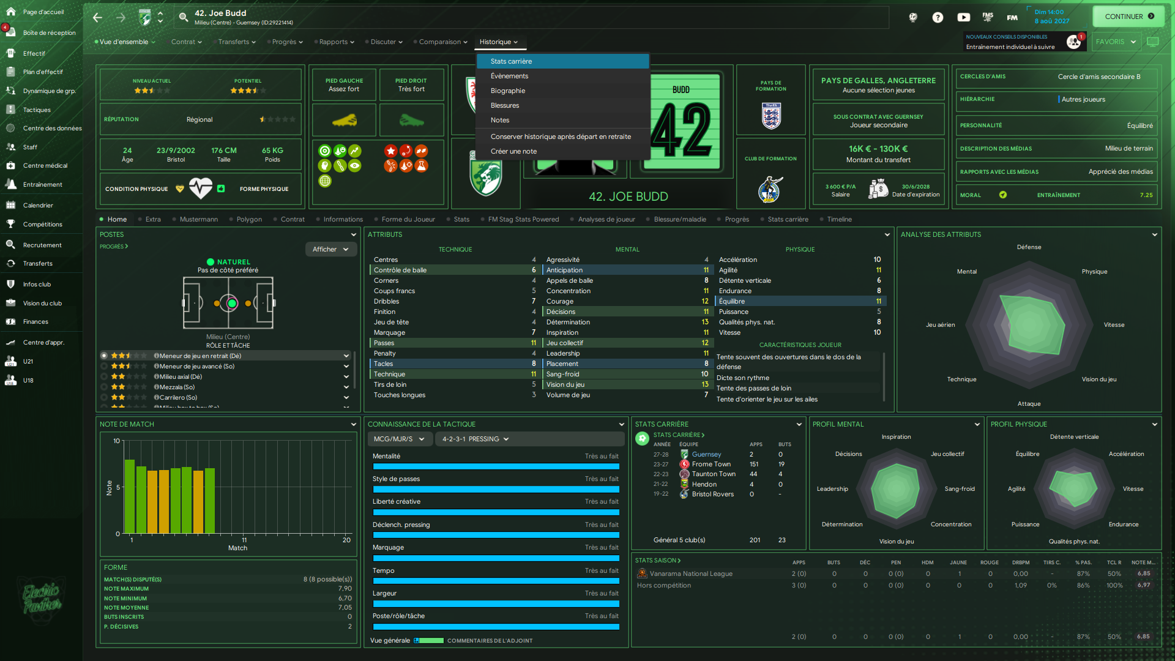Switch to the Polygon tab
The image size is (1175, 661).
click(x=249, y=219)
